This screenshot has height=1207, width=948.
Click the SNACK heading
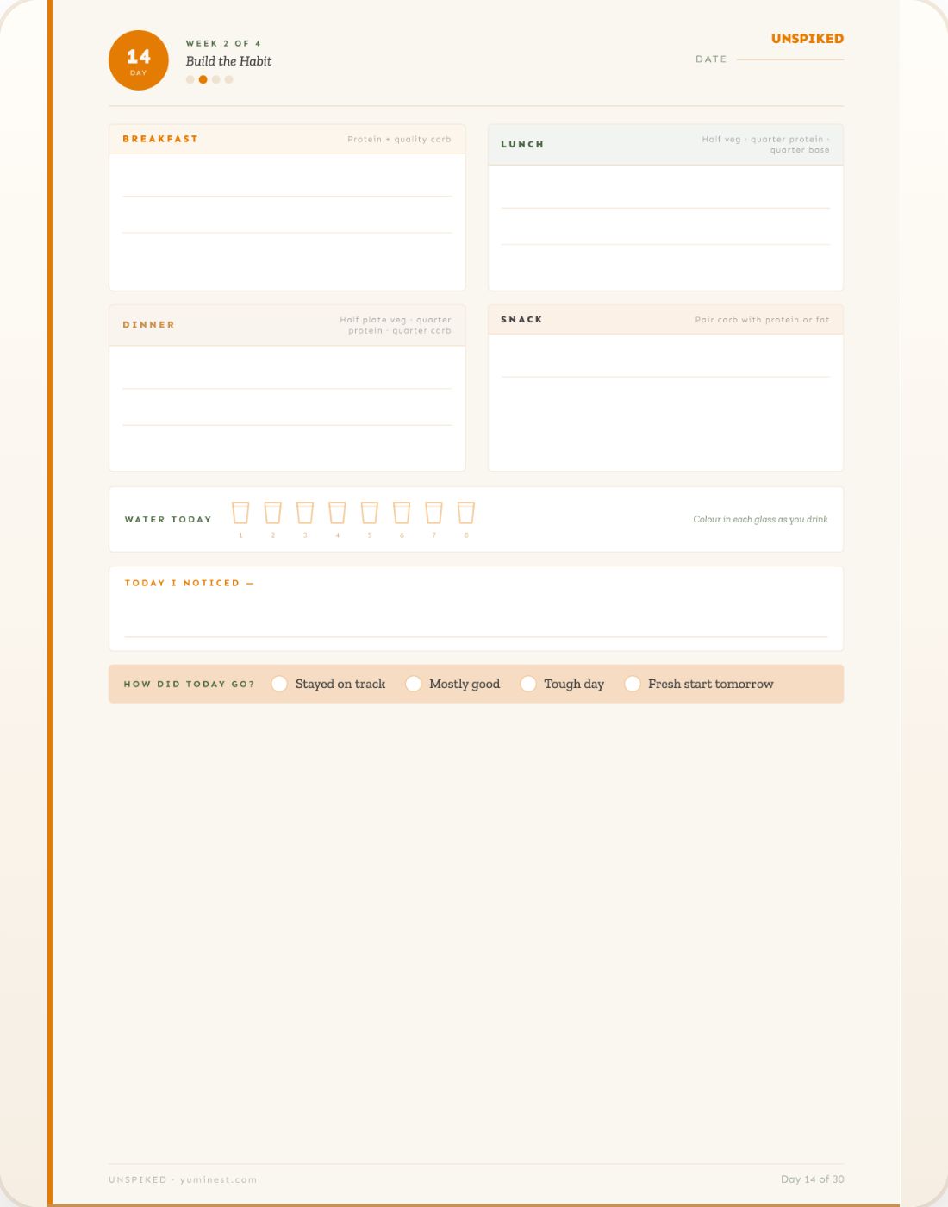pyautogui.click(x=521, y=319)
